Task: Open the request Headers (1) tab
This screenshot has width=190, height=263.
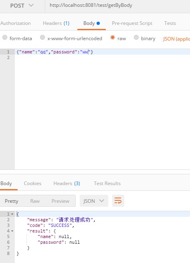Action: click(56, 23)
